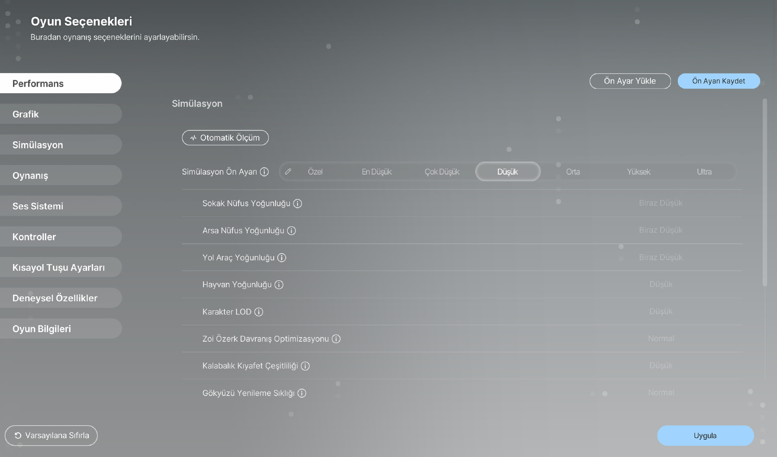The height and width of the screenshot is (457, 777).
Task: Click the pencil edit icon in preset bar
Action: 288,171
